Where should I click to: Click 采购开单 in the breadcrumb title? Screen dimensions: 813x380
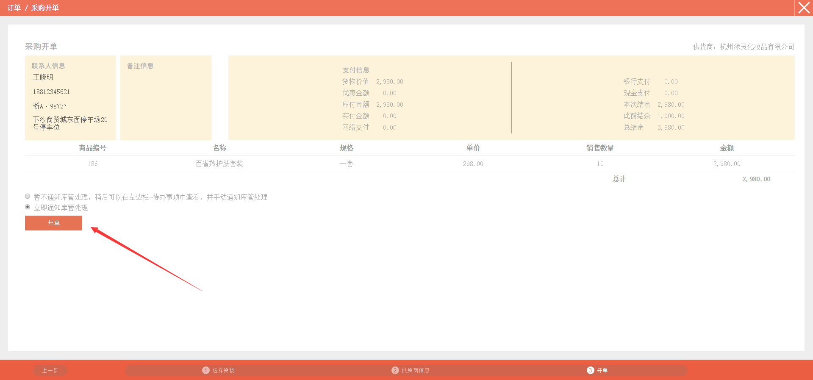45,8
